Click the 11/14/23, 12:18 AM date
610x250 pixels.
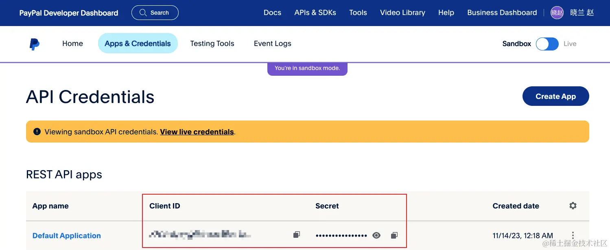click(523, 235)
